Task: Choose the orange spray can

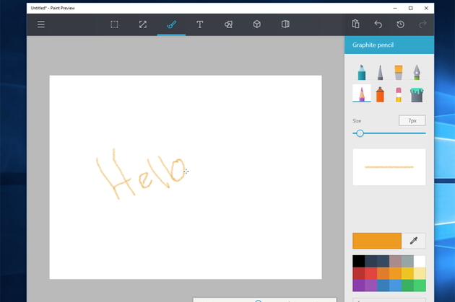Action: pos(380,94)
